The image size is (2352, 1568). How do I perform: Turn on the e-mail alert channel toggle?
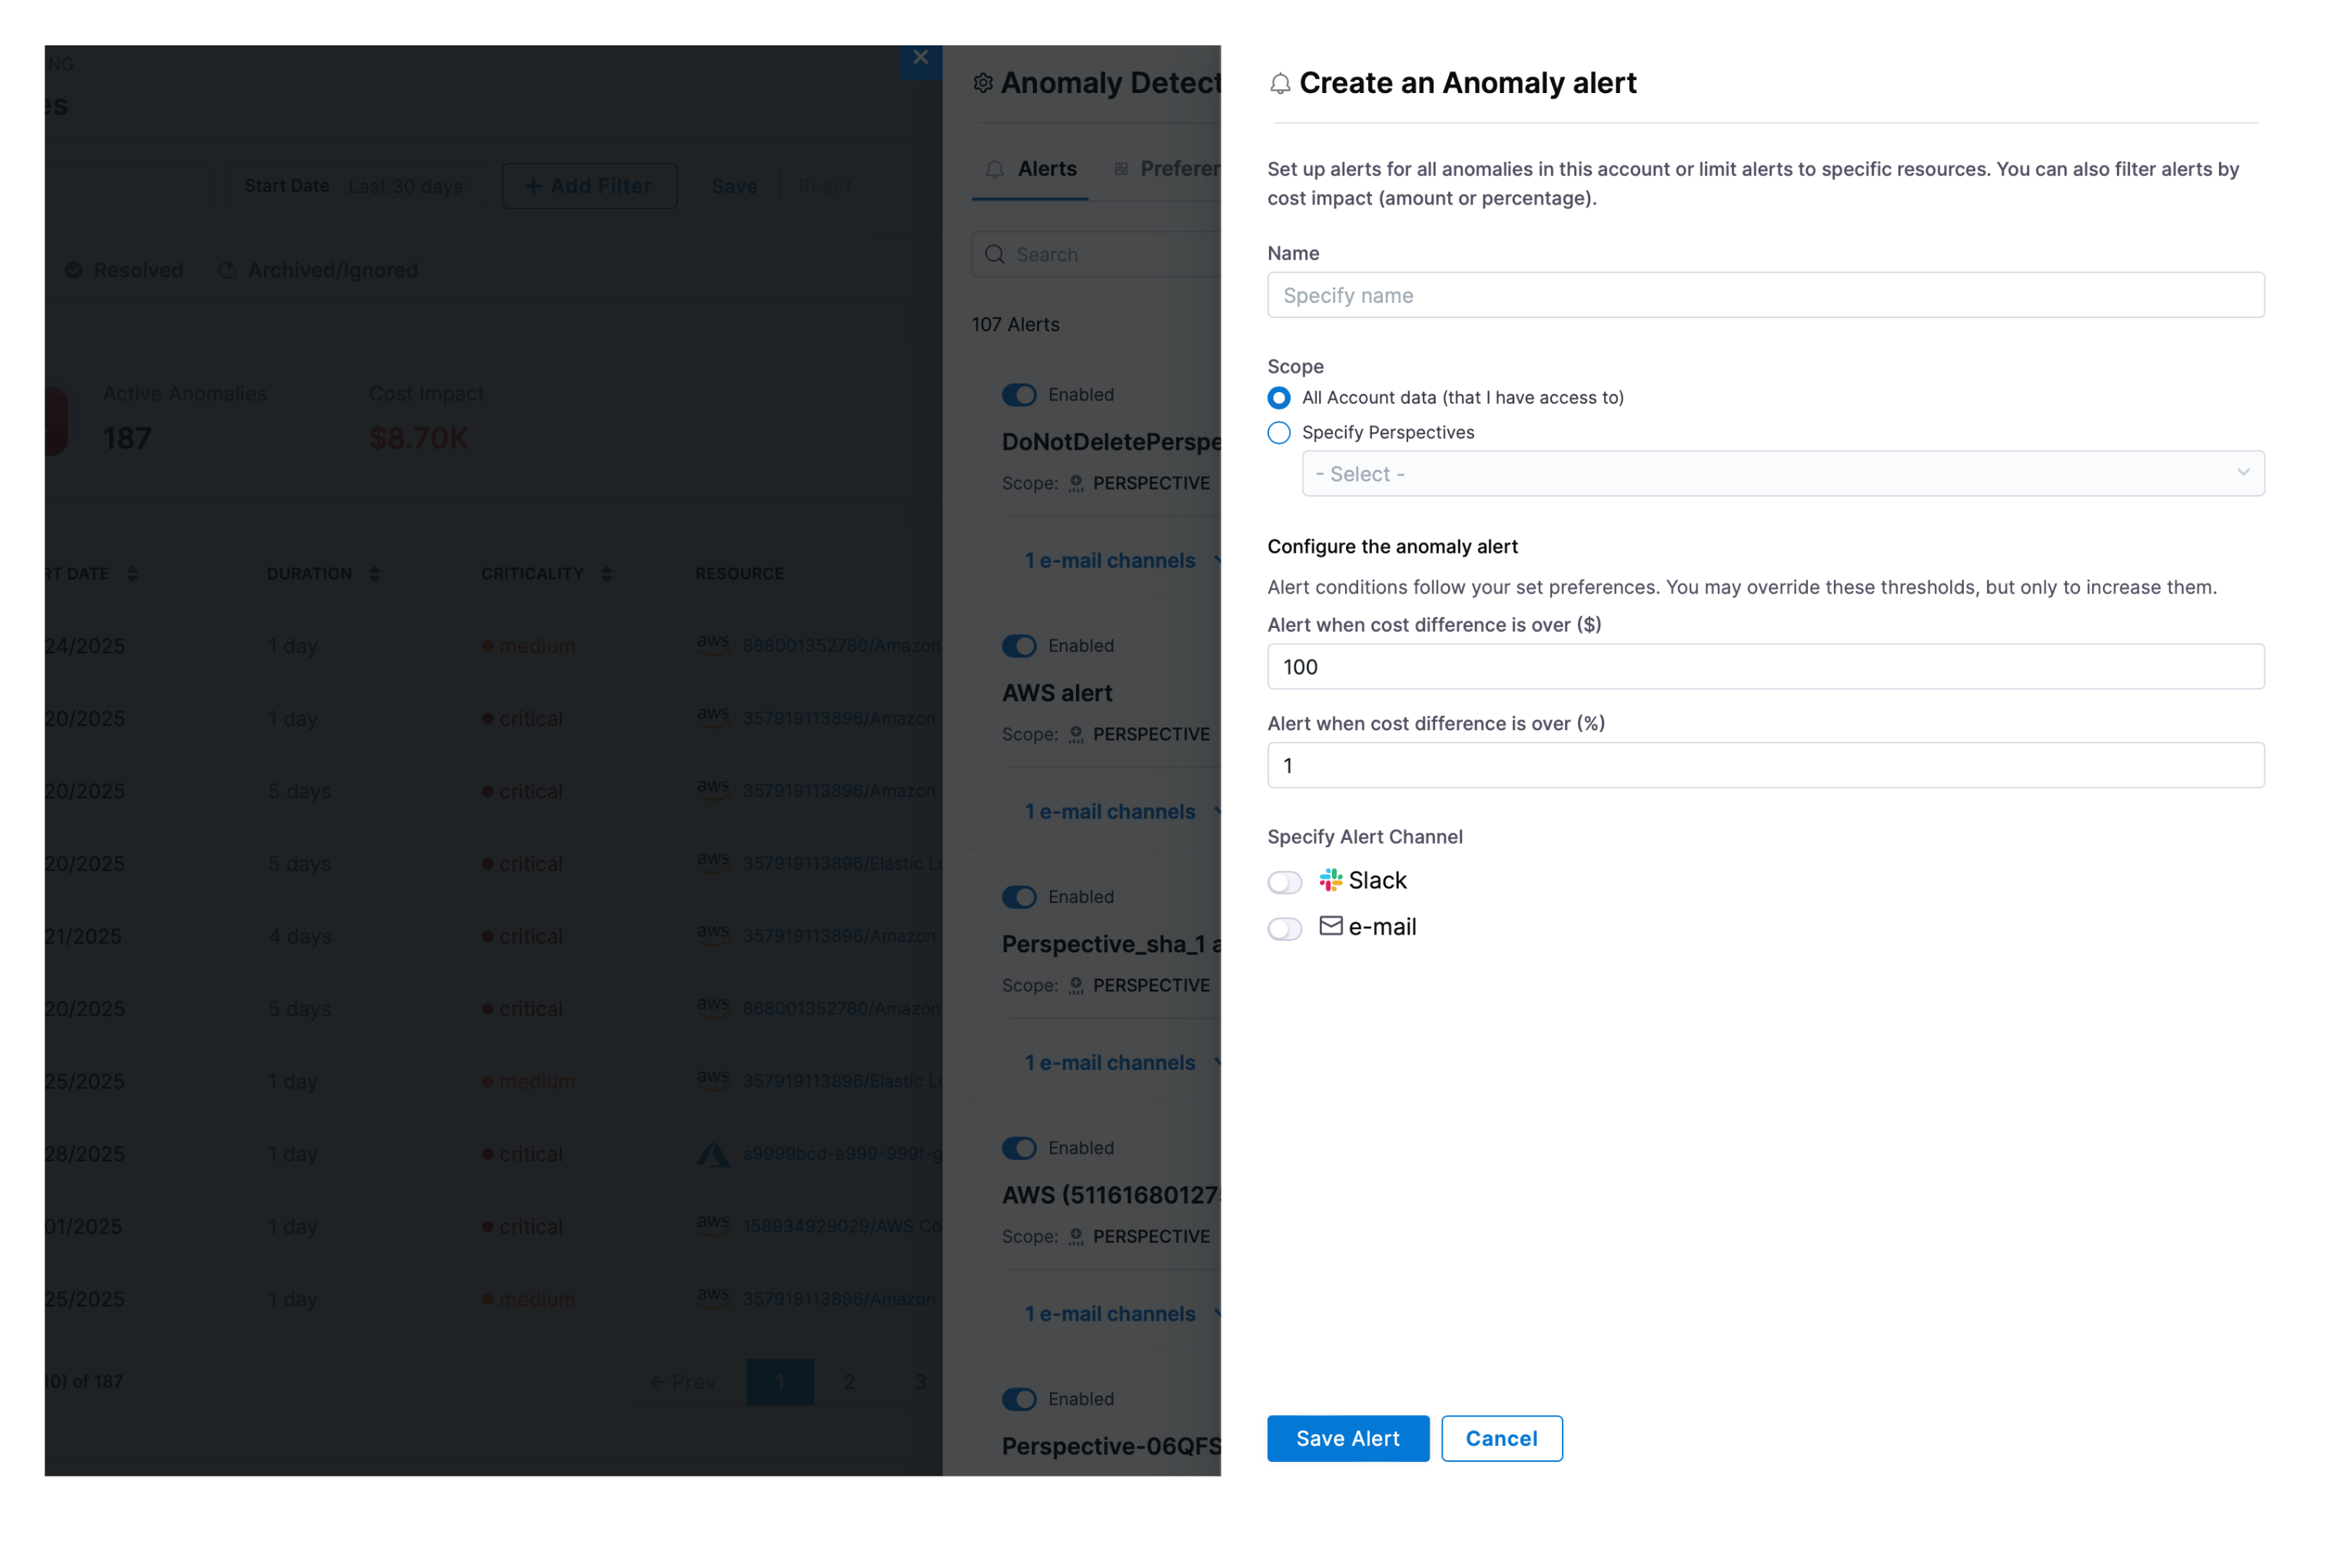pos(1285,929)
